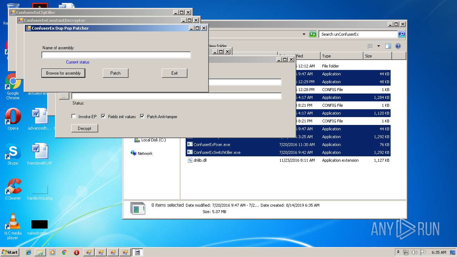Open Windows Explorer taskbar icon

pos(40,252)
